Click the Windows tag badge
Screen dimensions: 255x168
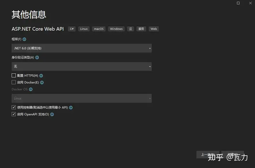point(116,29)
